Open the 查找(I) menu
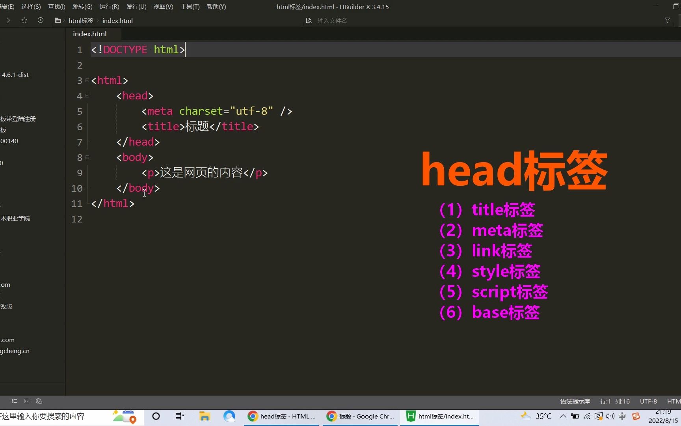This screenshot has height=426, width=681. pyautogui.click(x=56, y=7)
